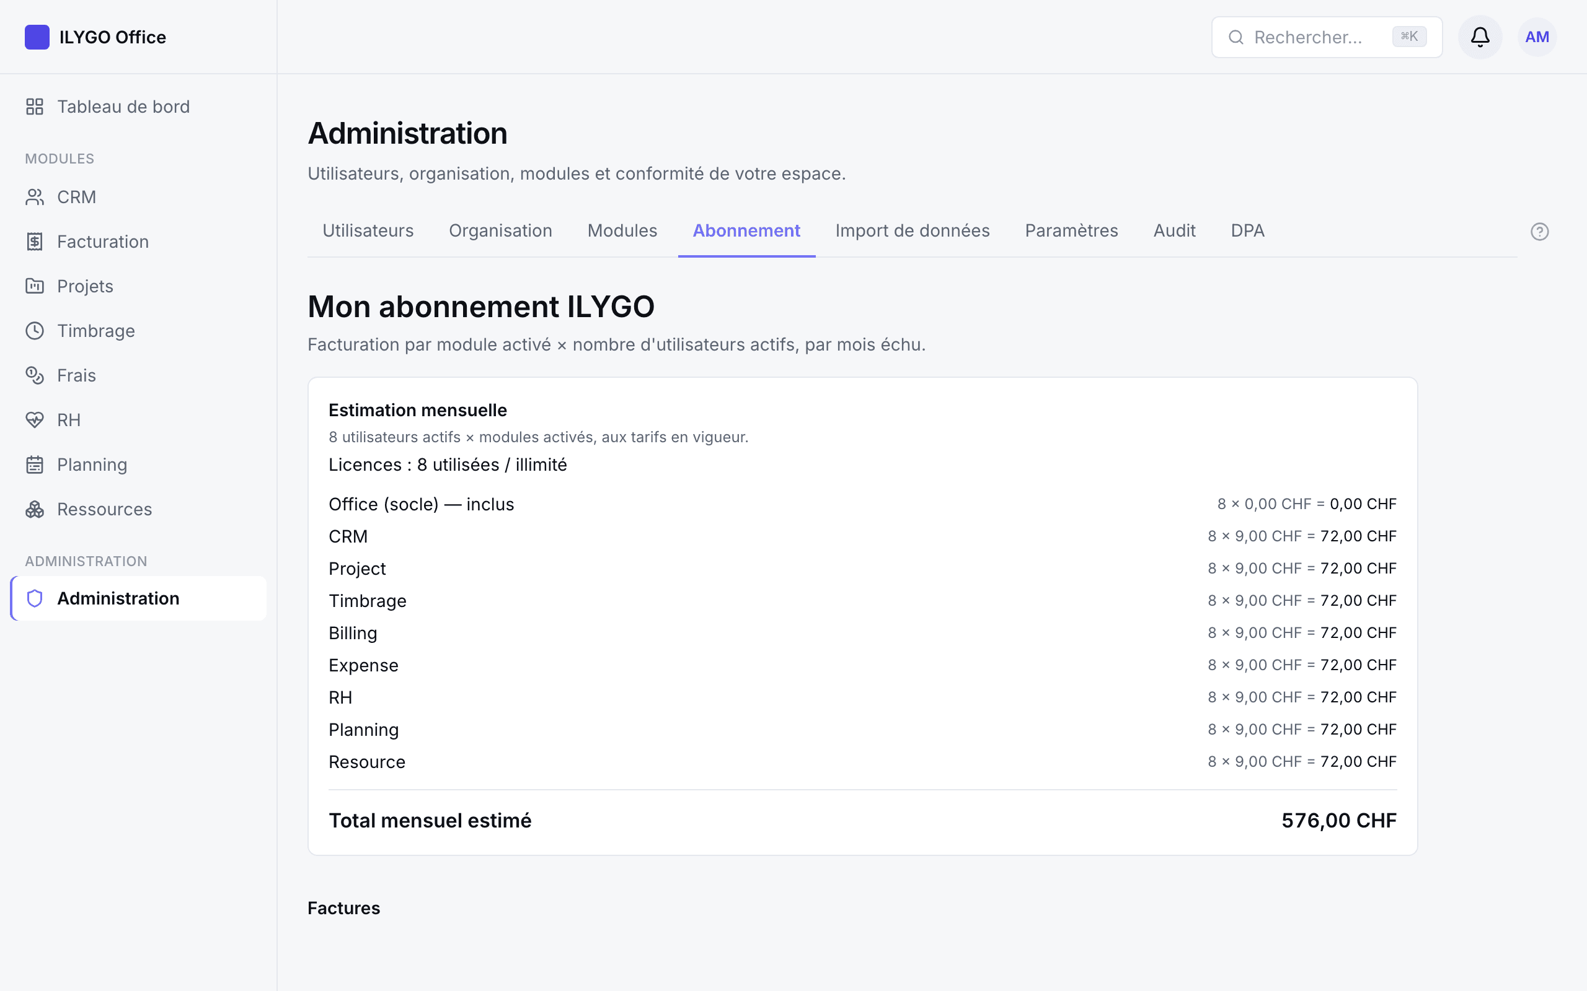The image size is (1587, 991).
Task: Open the Import de données tab
Action: point(912,230)
